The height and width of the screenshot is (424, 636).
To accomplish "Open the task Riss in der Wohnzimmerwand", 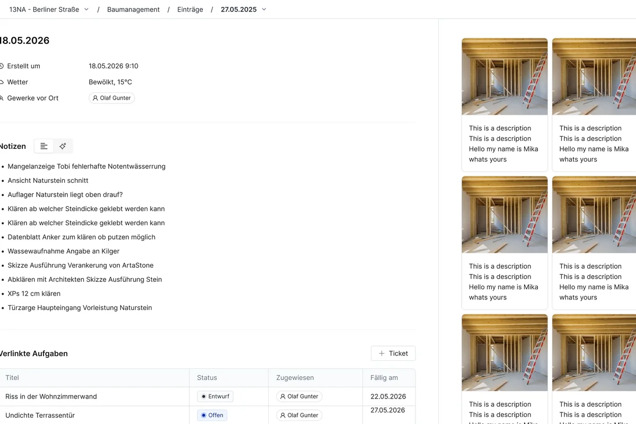I will 51,396.
